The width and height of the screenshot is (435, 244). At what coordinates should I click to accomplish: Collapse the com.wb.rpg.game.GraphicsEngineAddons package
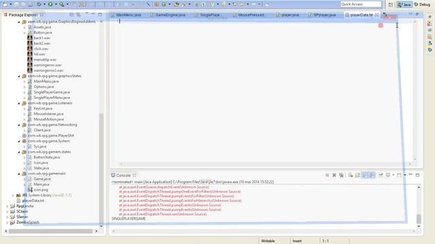point(19,22)
